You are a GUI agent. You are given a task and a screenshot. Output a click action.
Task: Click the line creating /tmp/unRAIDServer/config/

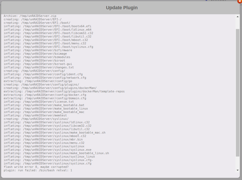[x=34, y=71]
